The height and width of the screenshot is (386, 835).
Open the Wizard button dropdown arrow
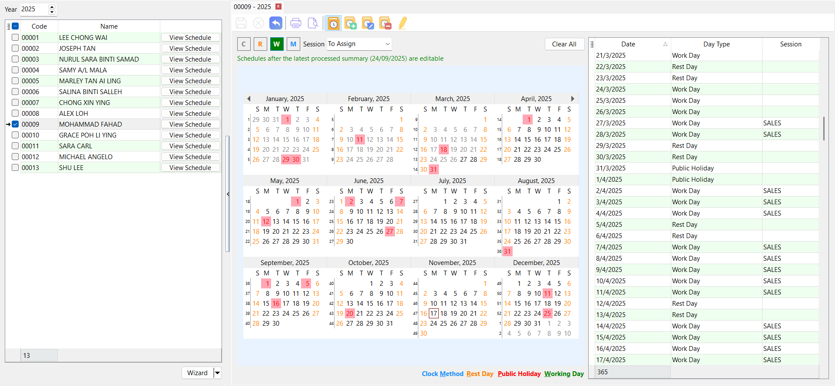218,373
